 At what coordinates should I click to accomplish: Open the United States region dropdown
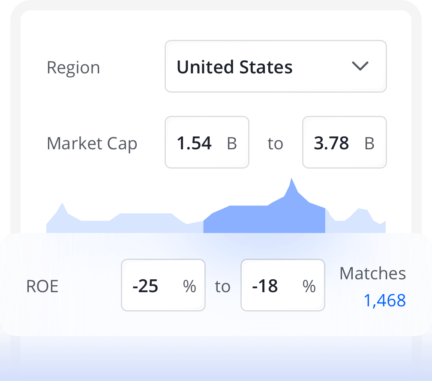coord(275,67)
